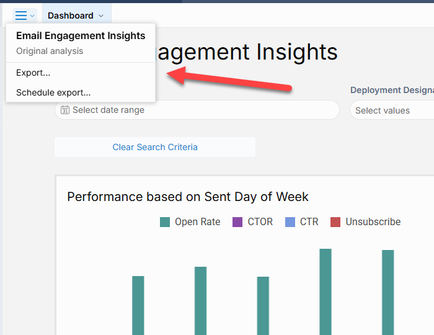
Task: Toggle the Unsubscribe series legend label
Action: pos(373,222)
